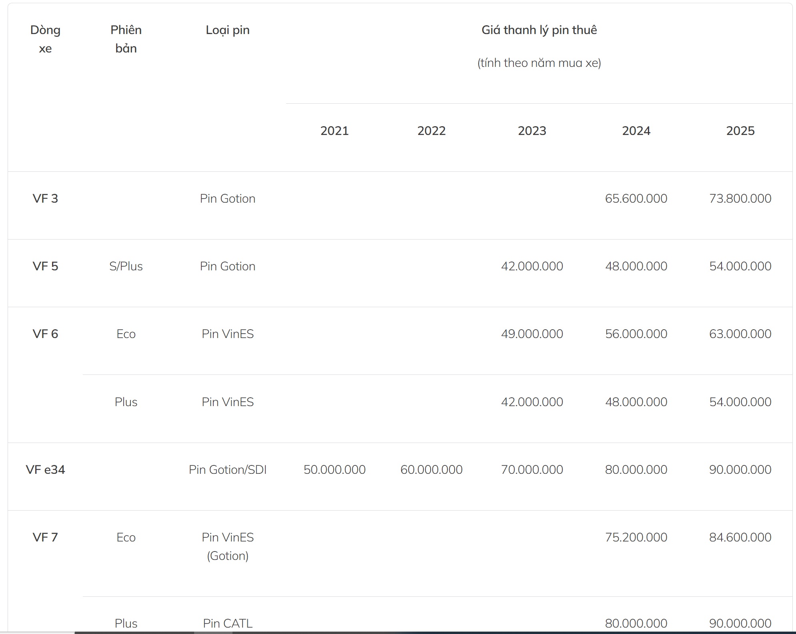
Task: Select VF 7 Eco 2024 price 75.200.000
Action: tap(636, 537)
